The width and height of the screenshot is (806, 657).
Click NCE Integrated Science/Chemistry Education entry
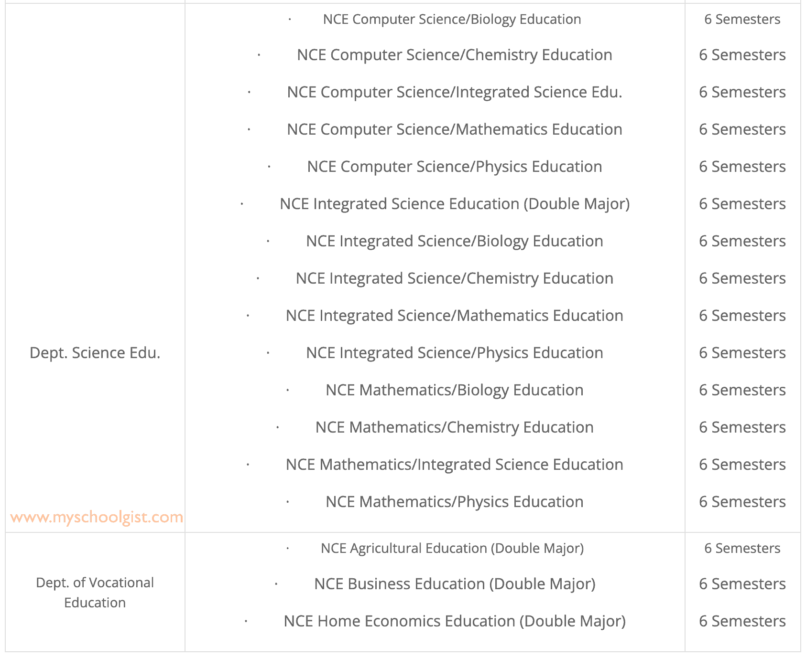[454, 278]
